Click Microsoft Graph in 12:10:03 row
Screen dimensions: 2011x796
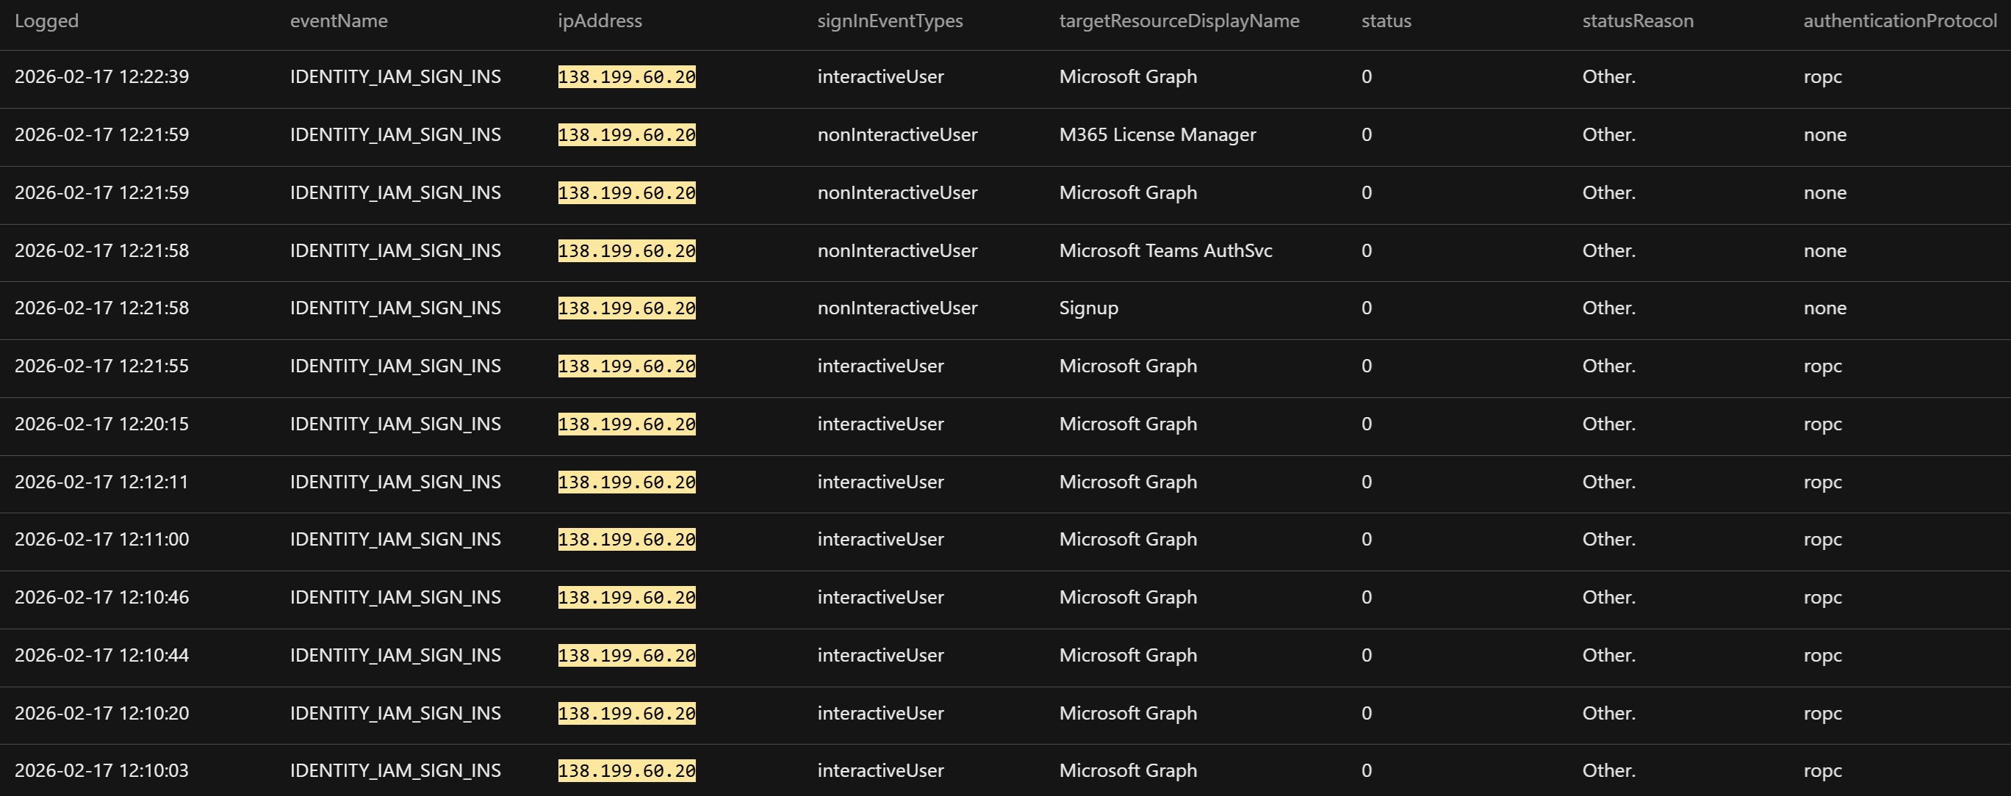click(x=1127, y=770)
